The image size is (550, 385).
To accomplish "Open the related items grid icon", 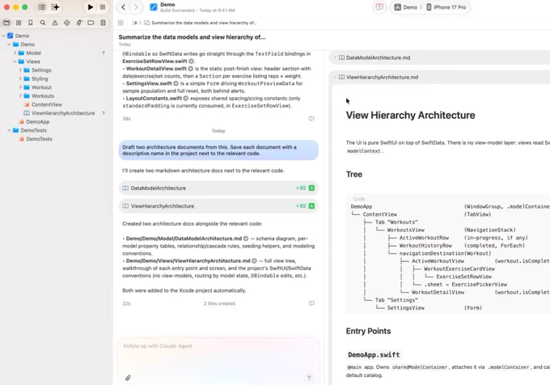I will tap(121, 23).
